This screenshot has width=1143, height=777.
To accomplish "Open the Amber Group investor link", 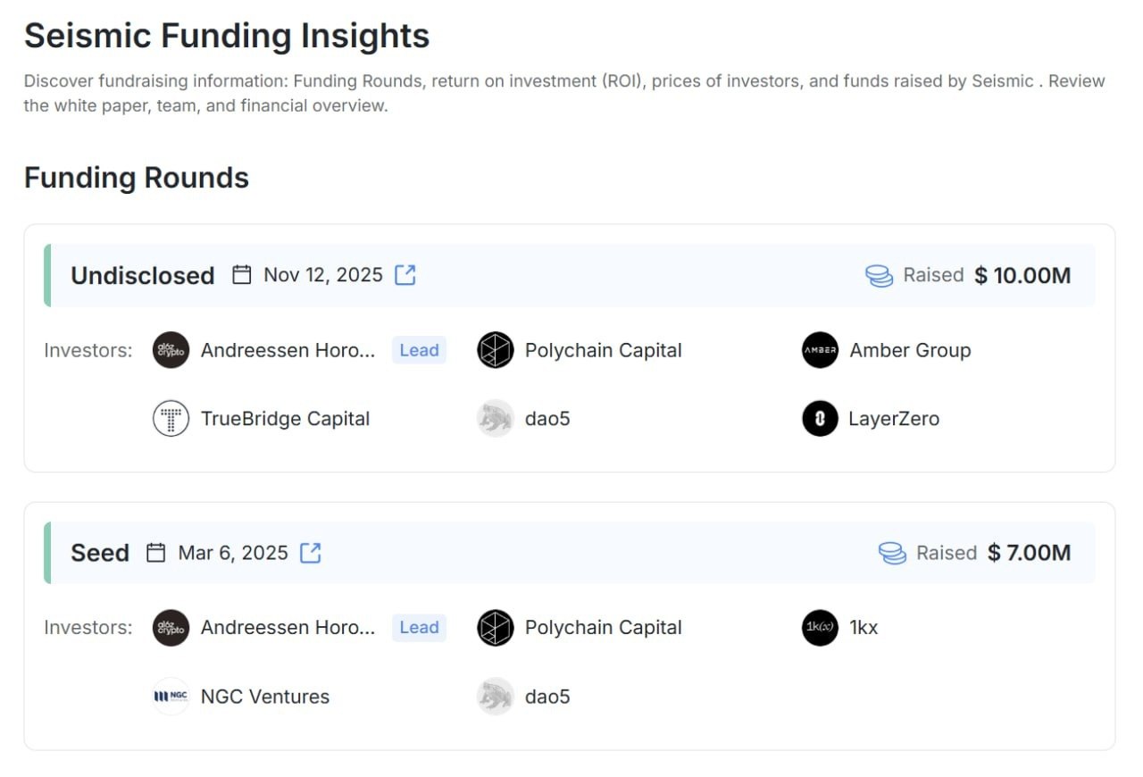I will (x=910, y=350).
